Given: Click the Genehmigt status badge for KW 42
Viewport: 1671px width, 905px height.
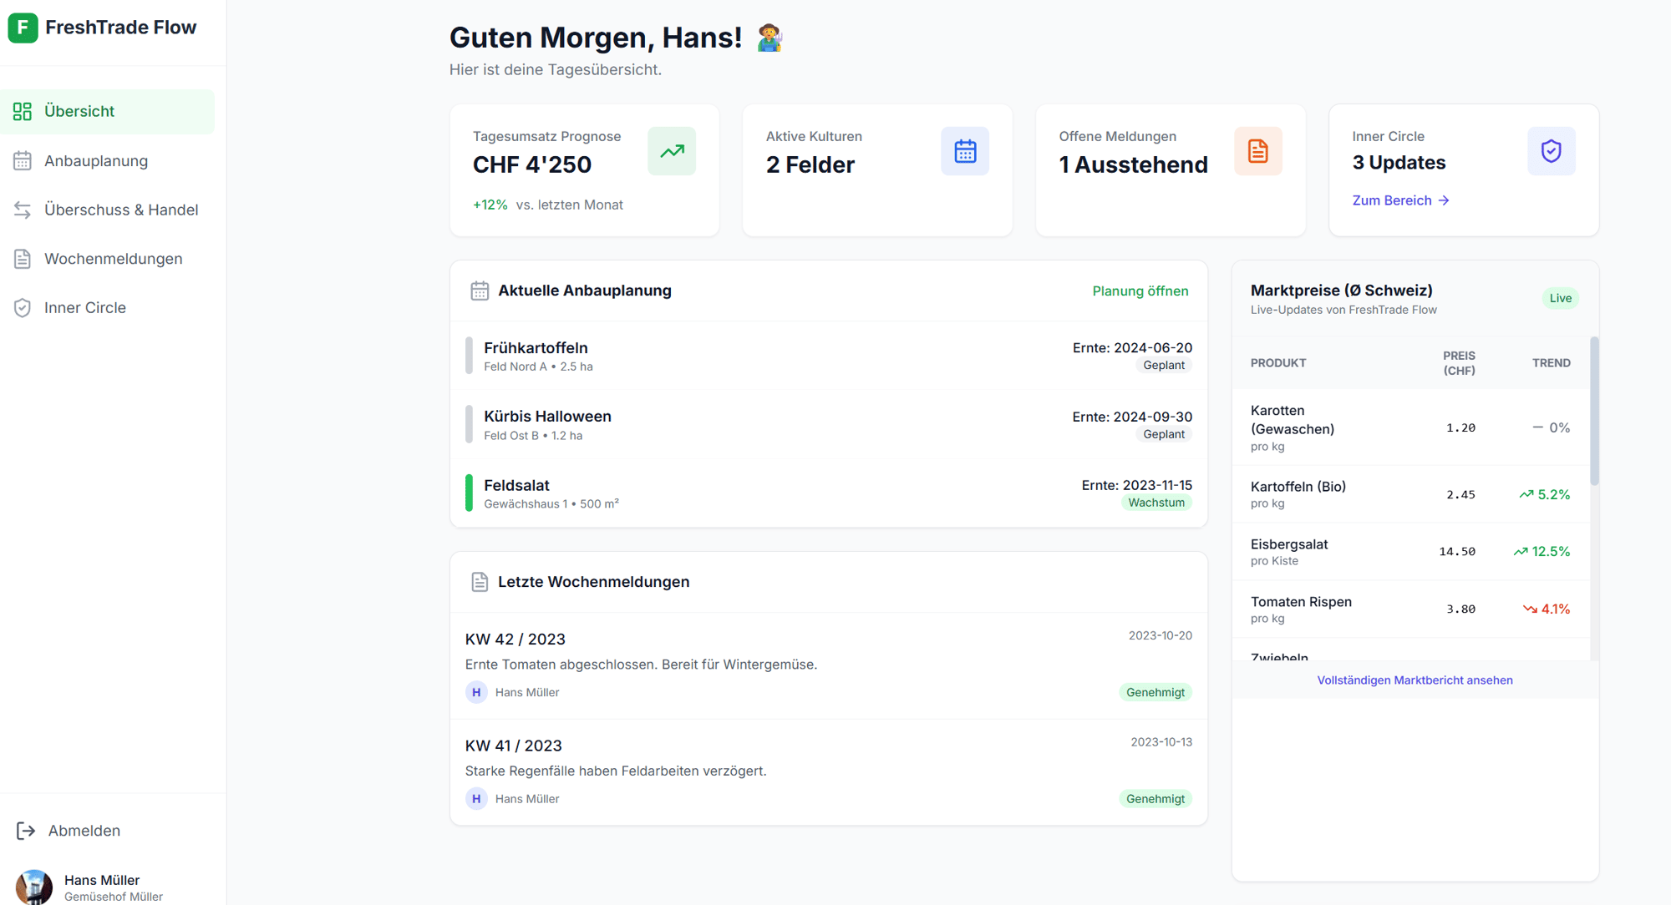Looking at the screenshot, I should coord(1155,692).
